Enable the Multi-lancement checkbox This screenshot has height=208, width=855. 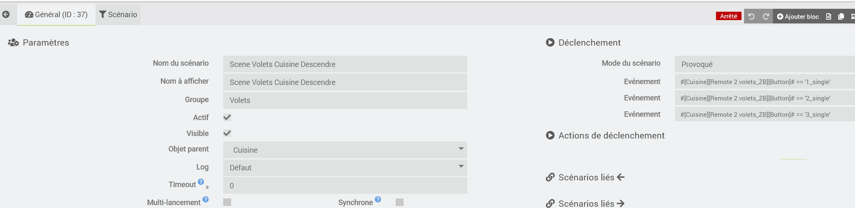click(x=227, y=202)
